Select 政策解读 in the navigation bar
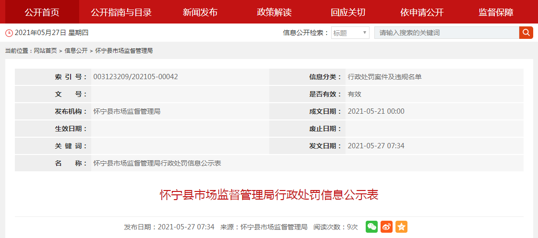Viewport: 538px width, 238px height. [274, 12]
